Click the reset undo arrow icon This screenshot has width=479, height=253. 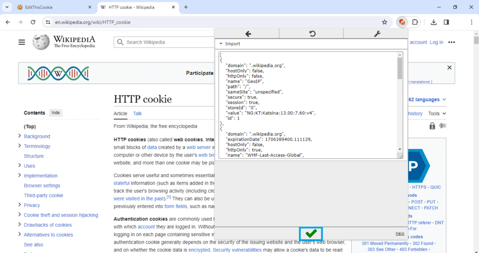312,34
